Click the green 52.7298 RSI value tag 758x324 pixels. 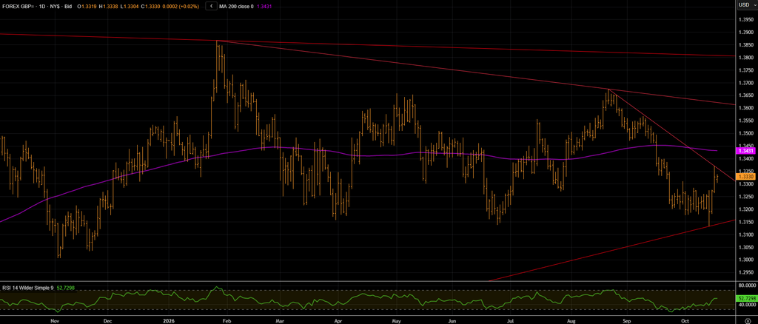[746, 300]
